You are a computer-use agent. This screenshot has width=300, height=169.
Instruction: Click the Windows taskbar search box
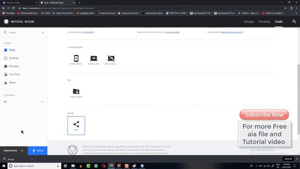coord(34,166)
